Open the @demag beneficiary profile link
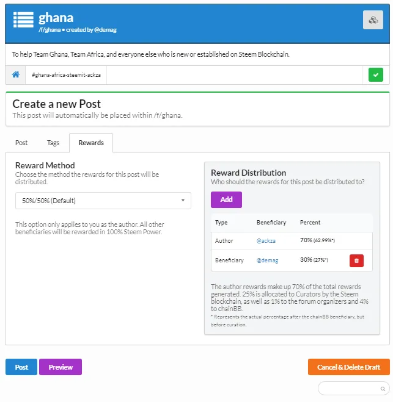Screen dimensions: 393x402 tap(267, 260)
